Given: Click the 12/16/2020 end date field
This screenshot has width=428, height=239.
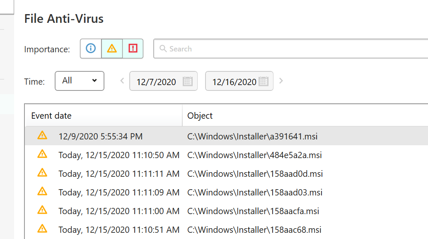Looking at the screenshot, I should coord(234,82).
